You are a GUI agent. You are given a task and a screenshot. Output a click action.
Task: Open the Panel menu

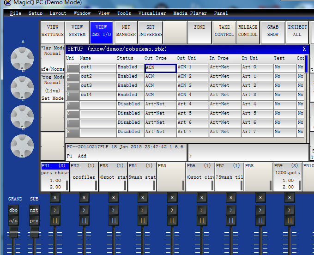pos(221,13)
